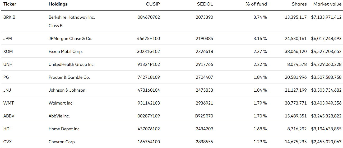Click the SEDOL column header

point(205,4)
